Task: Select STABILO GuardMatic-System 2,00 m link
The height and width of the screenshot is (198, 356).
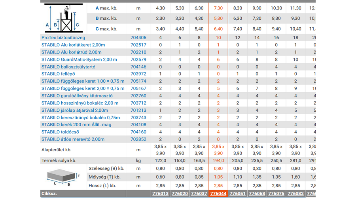Action: 79,59
